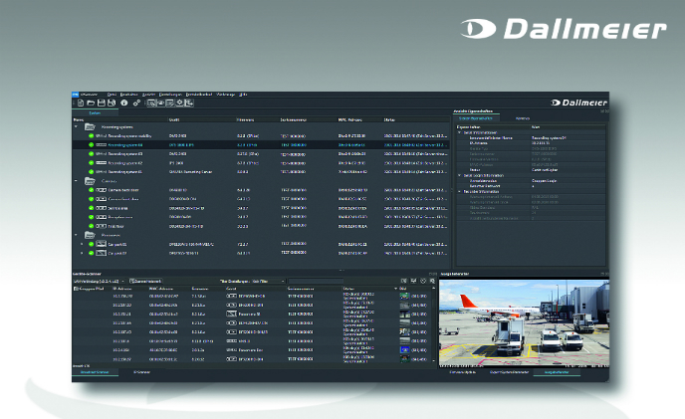Sort top device list by Seriennummer column

point(293,119)
